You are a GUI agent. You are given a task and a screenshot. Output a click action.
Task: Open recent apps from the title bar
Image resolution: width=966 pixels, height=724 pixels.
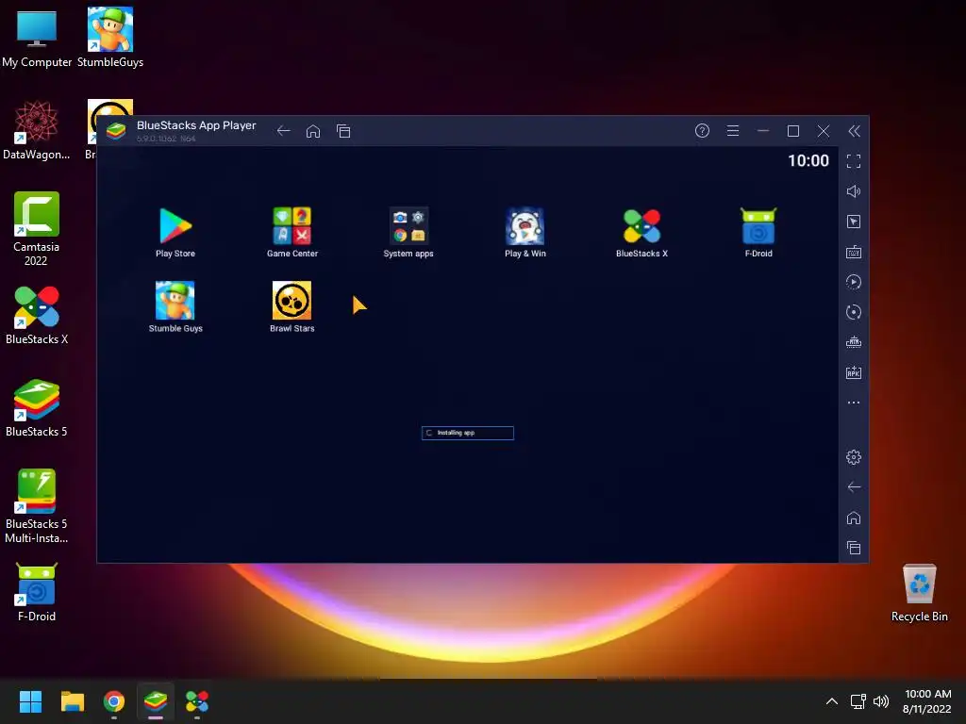tap(343, 131)
